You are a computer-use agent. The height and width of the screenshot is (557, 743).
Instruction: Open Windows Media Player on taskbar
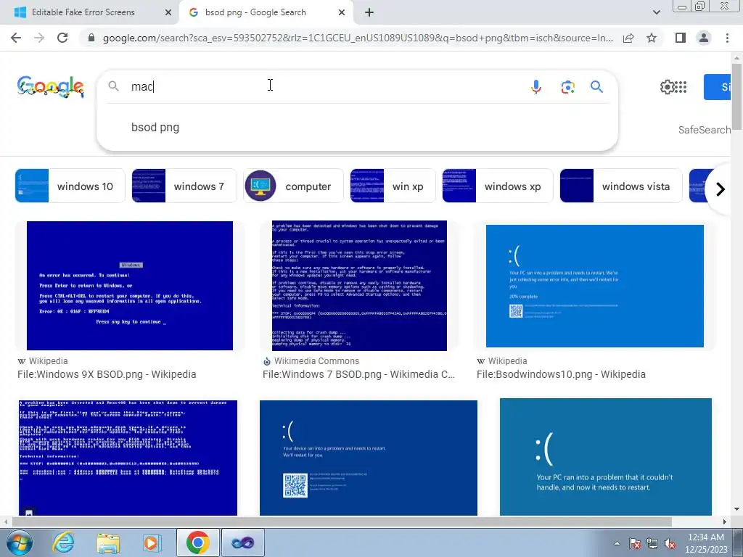coord(152,542)
